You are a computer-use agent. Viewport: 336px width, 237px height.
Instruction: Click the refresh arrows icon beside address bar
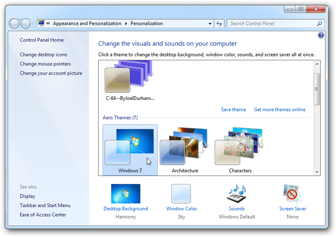(219, 24)
